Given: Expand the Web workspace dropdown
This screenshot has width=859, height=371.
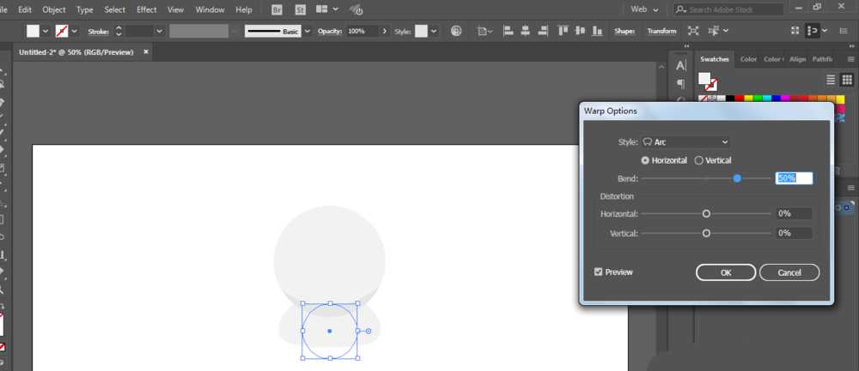Looking at the screenshot, I should click(644, 9).
